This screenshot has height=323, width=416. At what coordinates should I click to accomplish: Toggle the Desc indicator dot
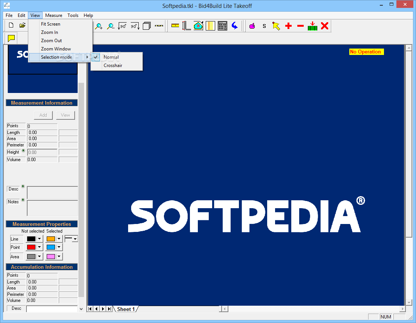point(23,186)
